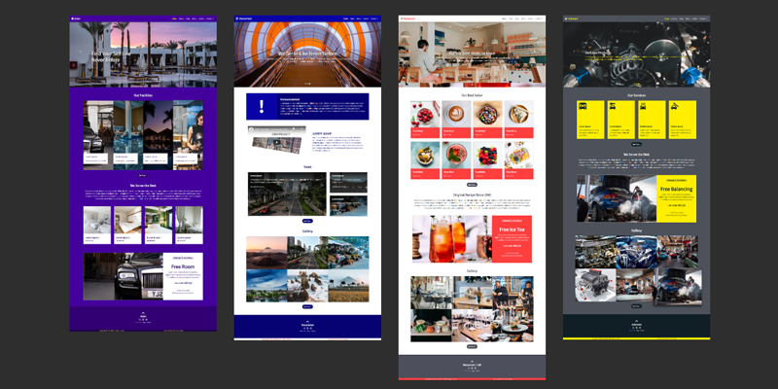Click the up chevron in the Restaurant template footer

472,361
